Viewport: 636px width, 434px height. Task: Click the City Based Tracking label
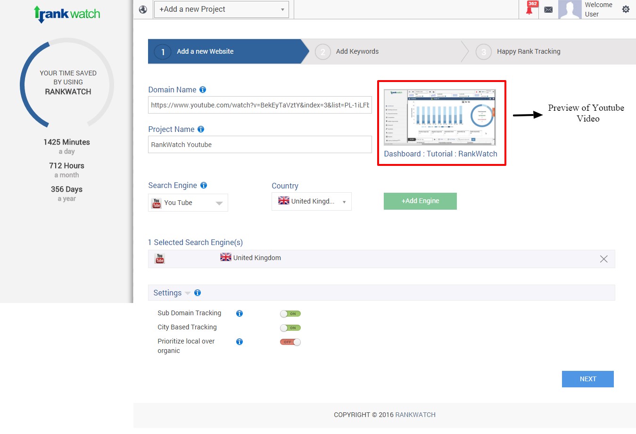[187, 327]
